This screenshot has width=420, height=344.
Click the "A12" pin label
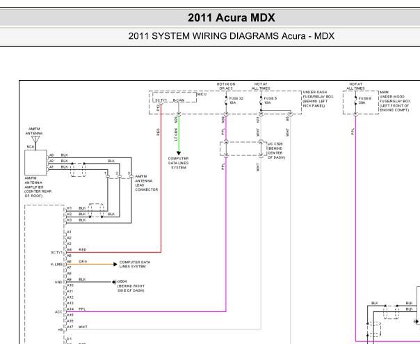[x=70, y=297]
